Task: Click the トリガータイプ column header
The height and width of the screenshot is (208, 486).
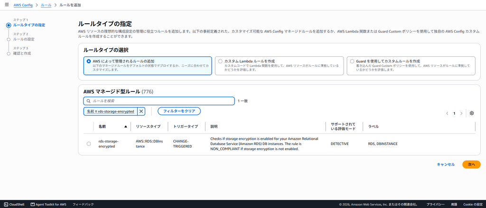Action: pos(186,127)
